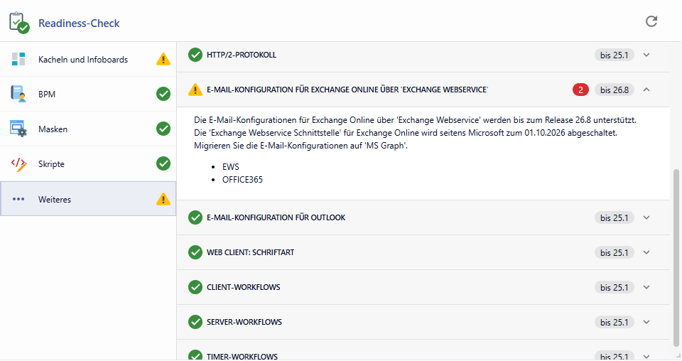This screenshot has width=682, height=361.
Task: Click the warning triangle beside Exchange Webservice heading
Action: [x=195, y=90]
